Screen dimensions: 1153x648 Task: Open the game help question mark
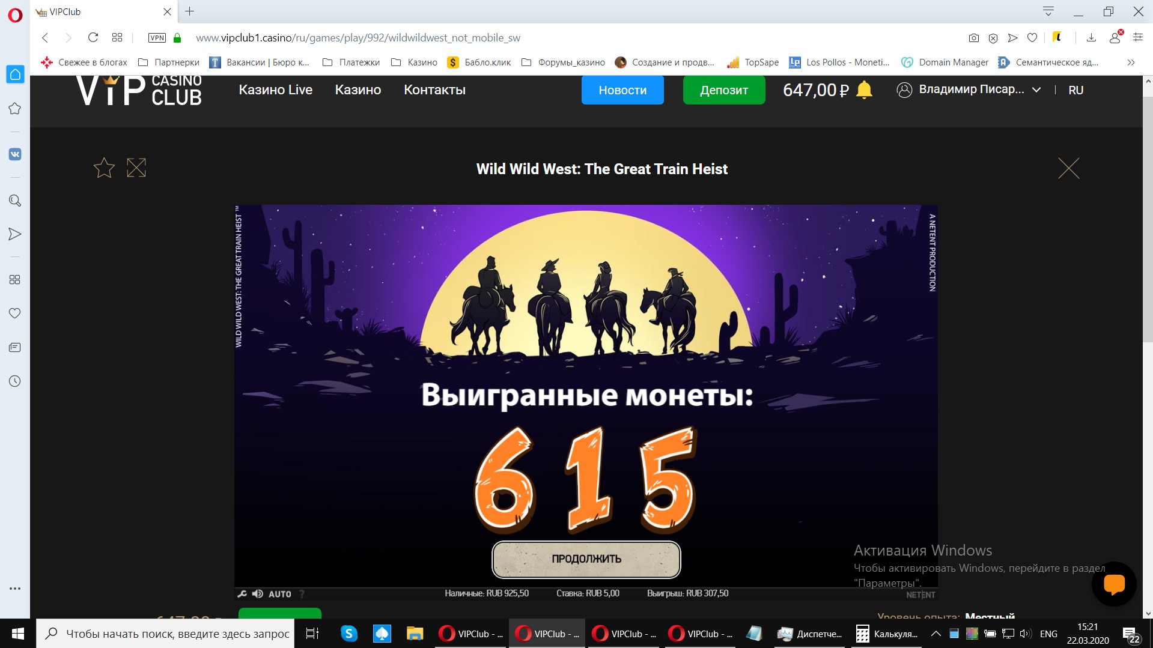(x=302, y=594)
